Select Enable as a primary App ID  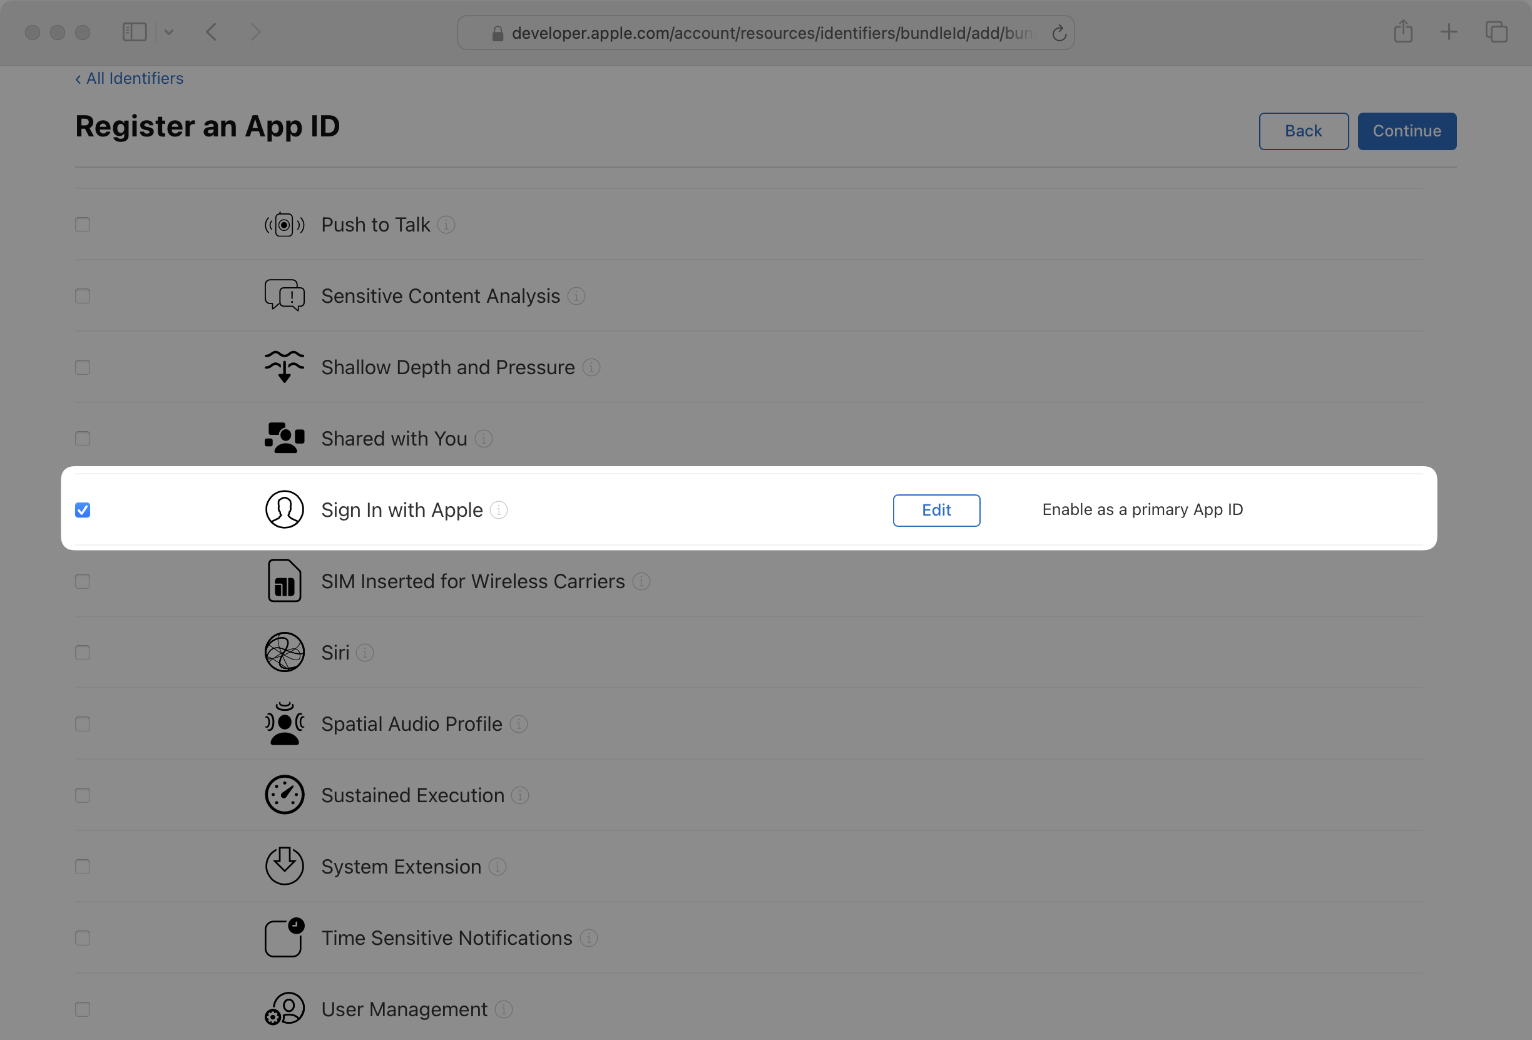click(1143, 508)
